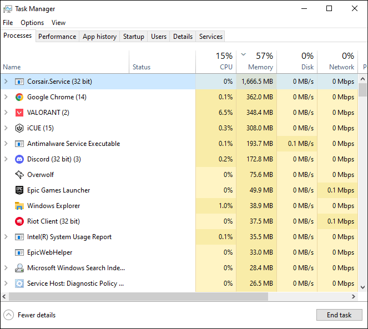Click the vertical scrollbar up arrow
Screen dimensions: 368x329
point(362,79)
